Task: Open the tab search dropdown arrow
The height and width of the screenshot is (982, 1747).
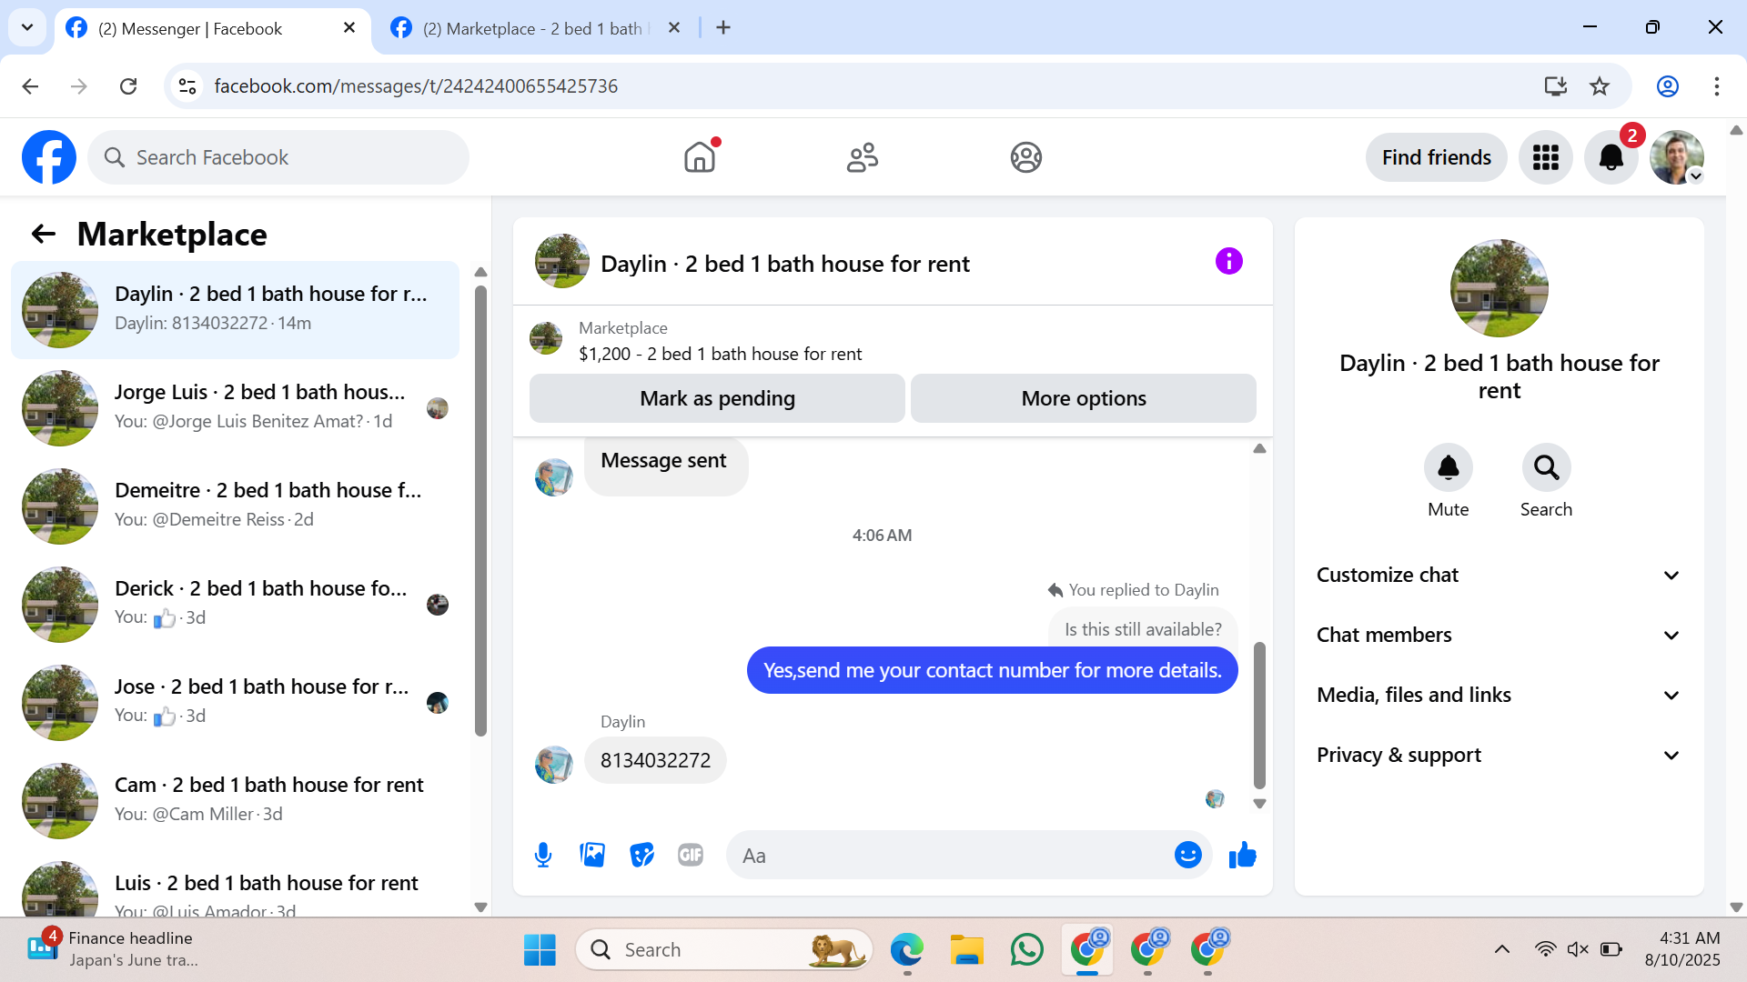Action: tap(27, 28)
